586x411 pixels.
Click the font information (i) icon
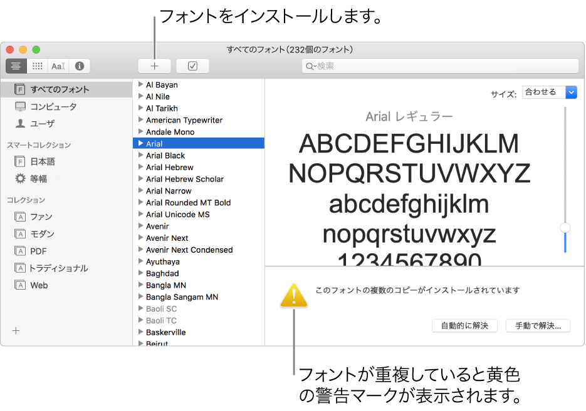(x=79, y=66)
